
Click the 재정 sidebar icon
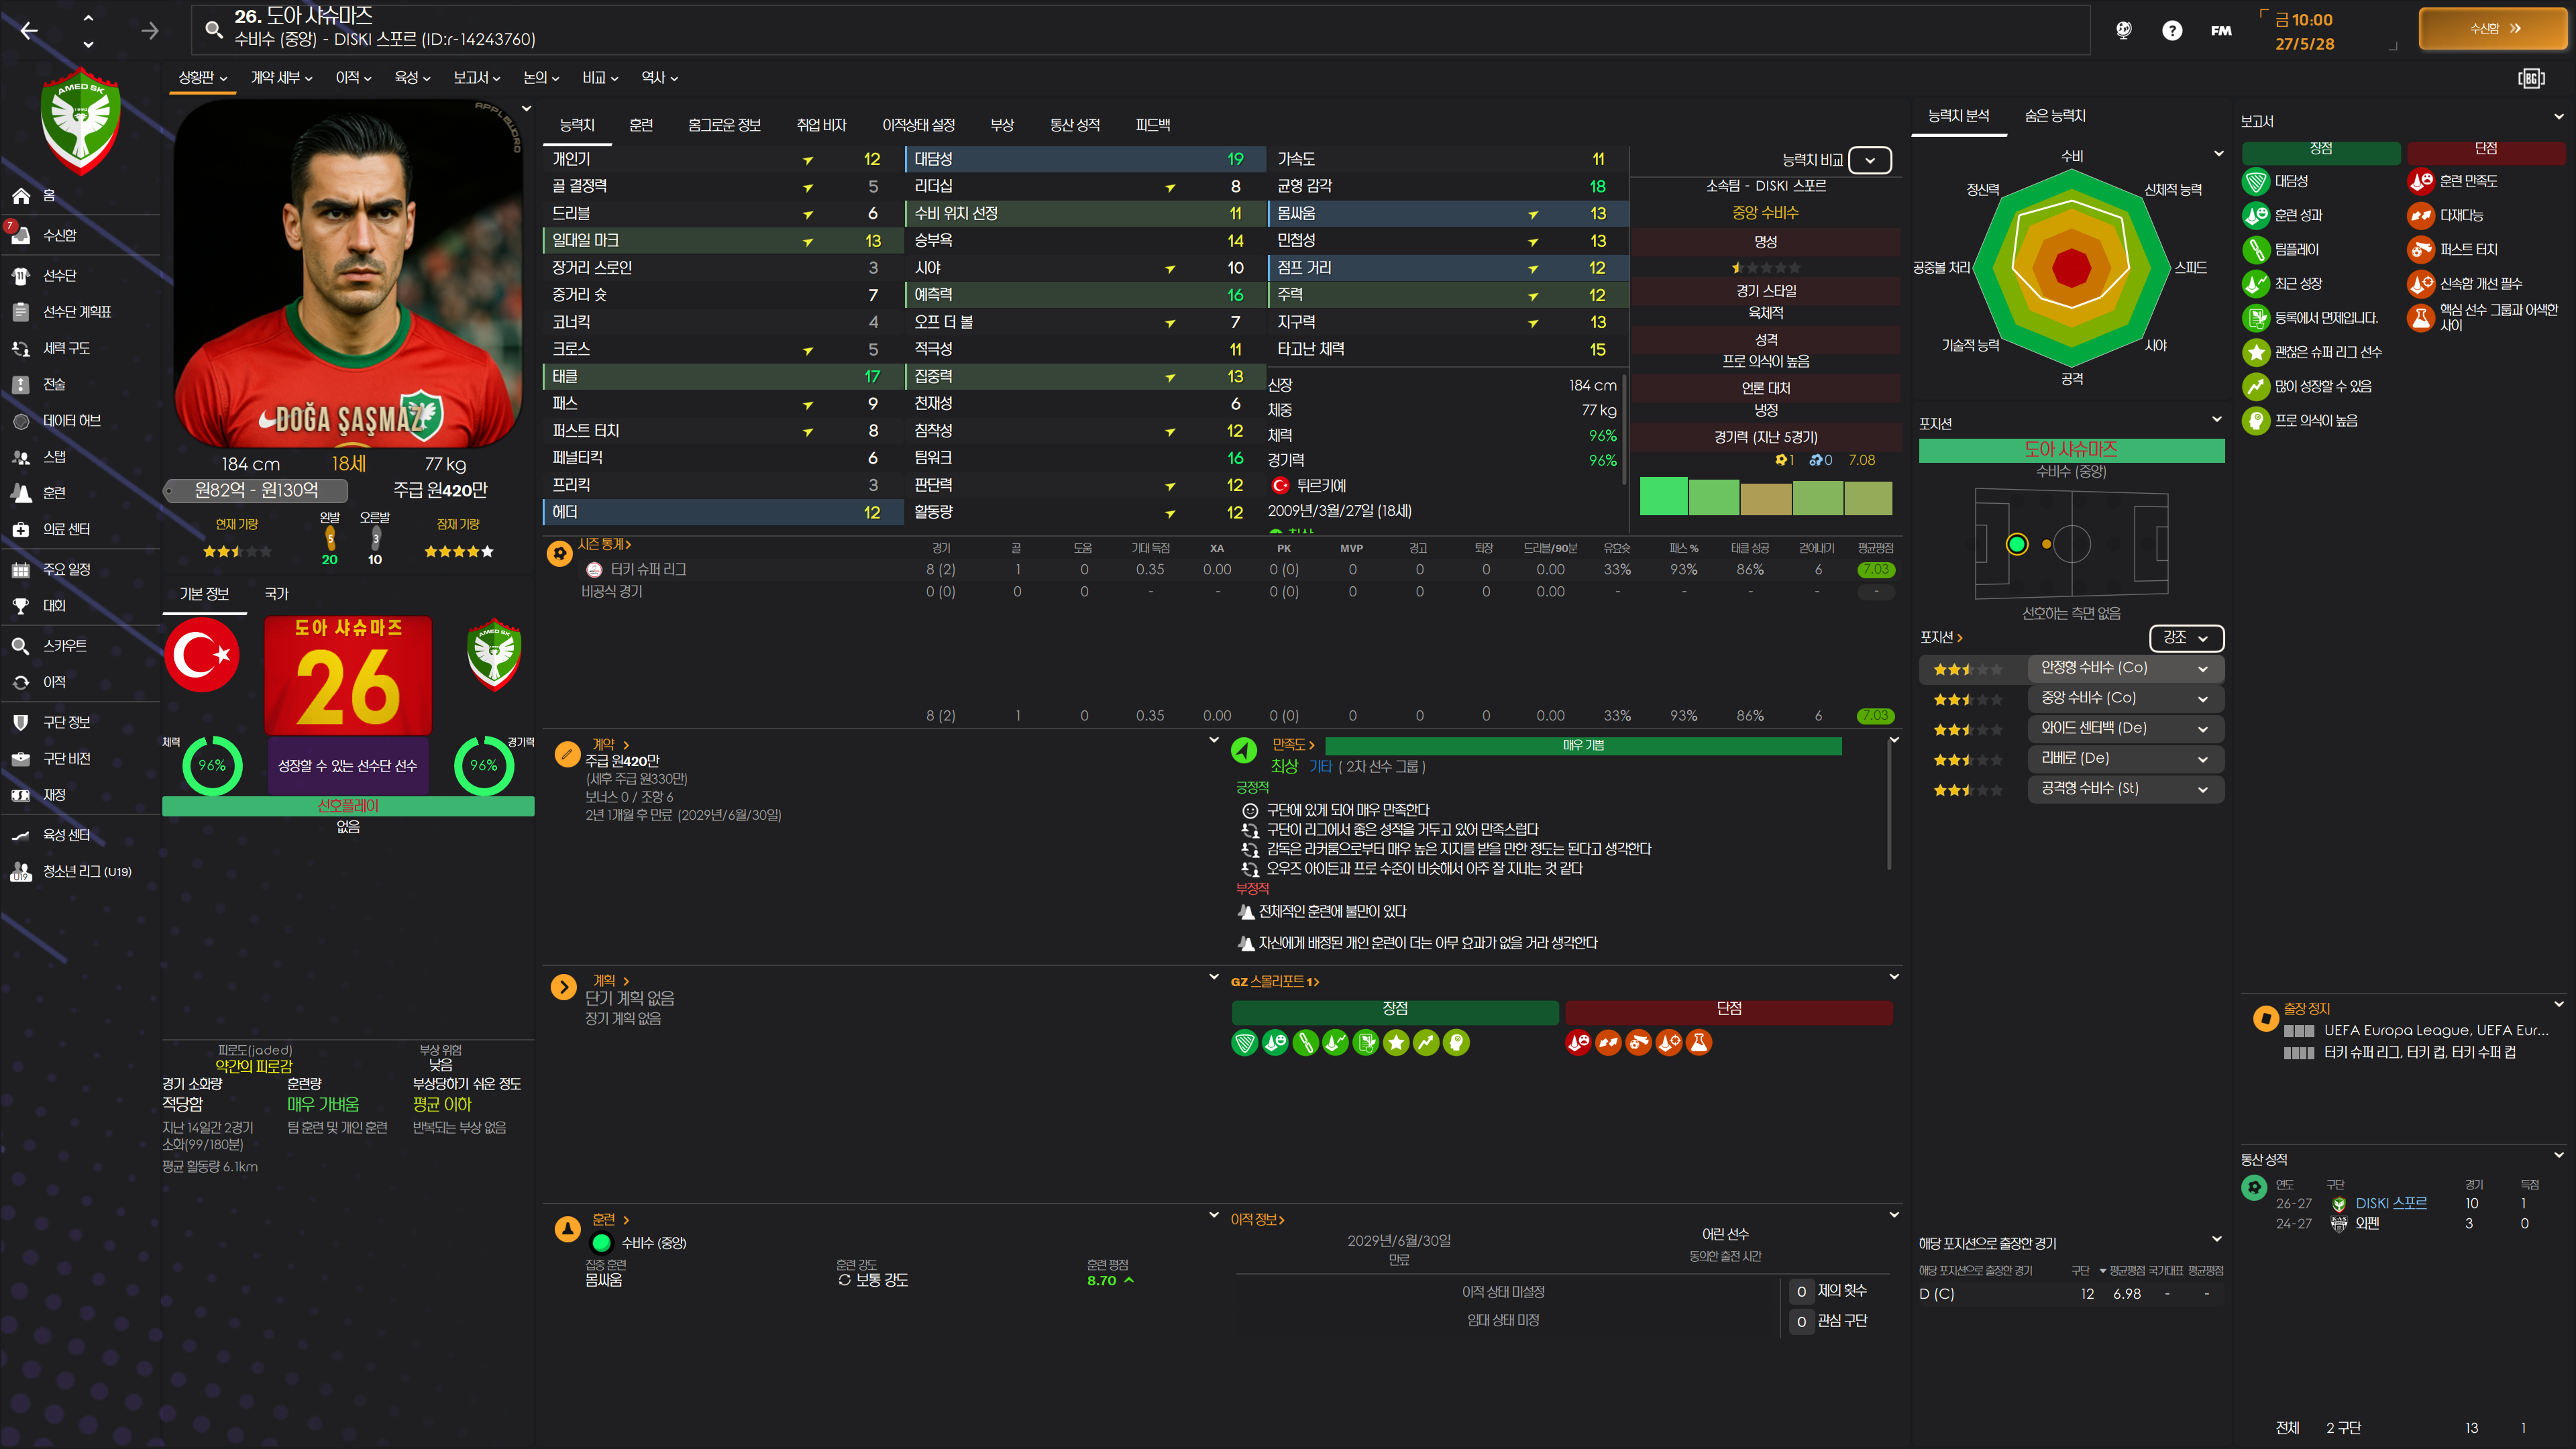20,795
